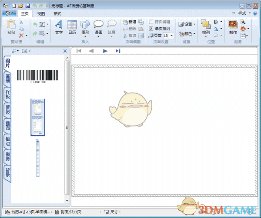Click the copy icon in clipboard group
The width and height of the screenshot is (261, 218).
click(x=21, y=29)
